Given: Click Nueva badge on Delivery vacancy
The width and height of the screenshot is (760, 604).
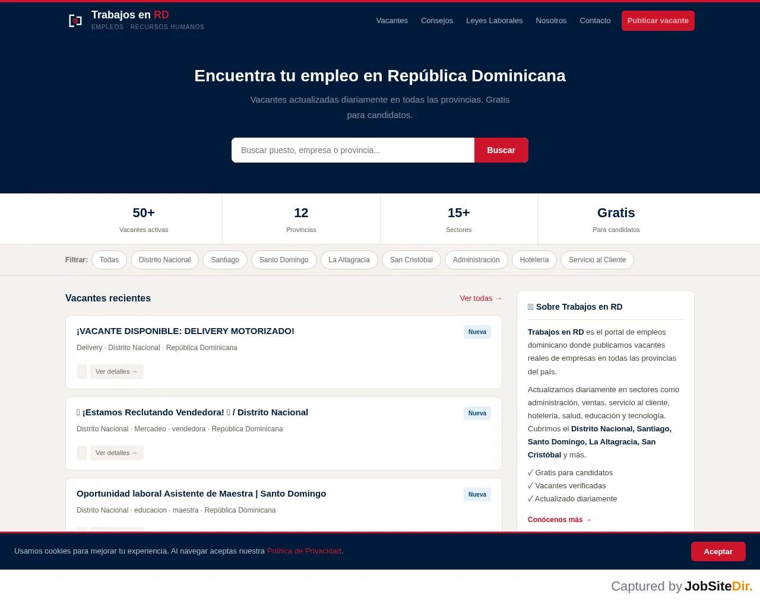Looking at the screenshot, I should (477, 332).
